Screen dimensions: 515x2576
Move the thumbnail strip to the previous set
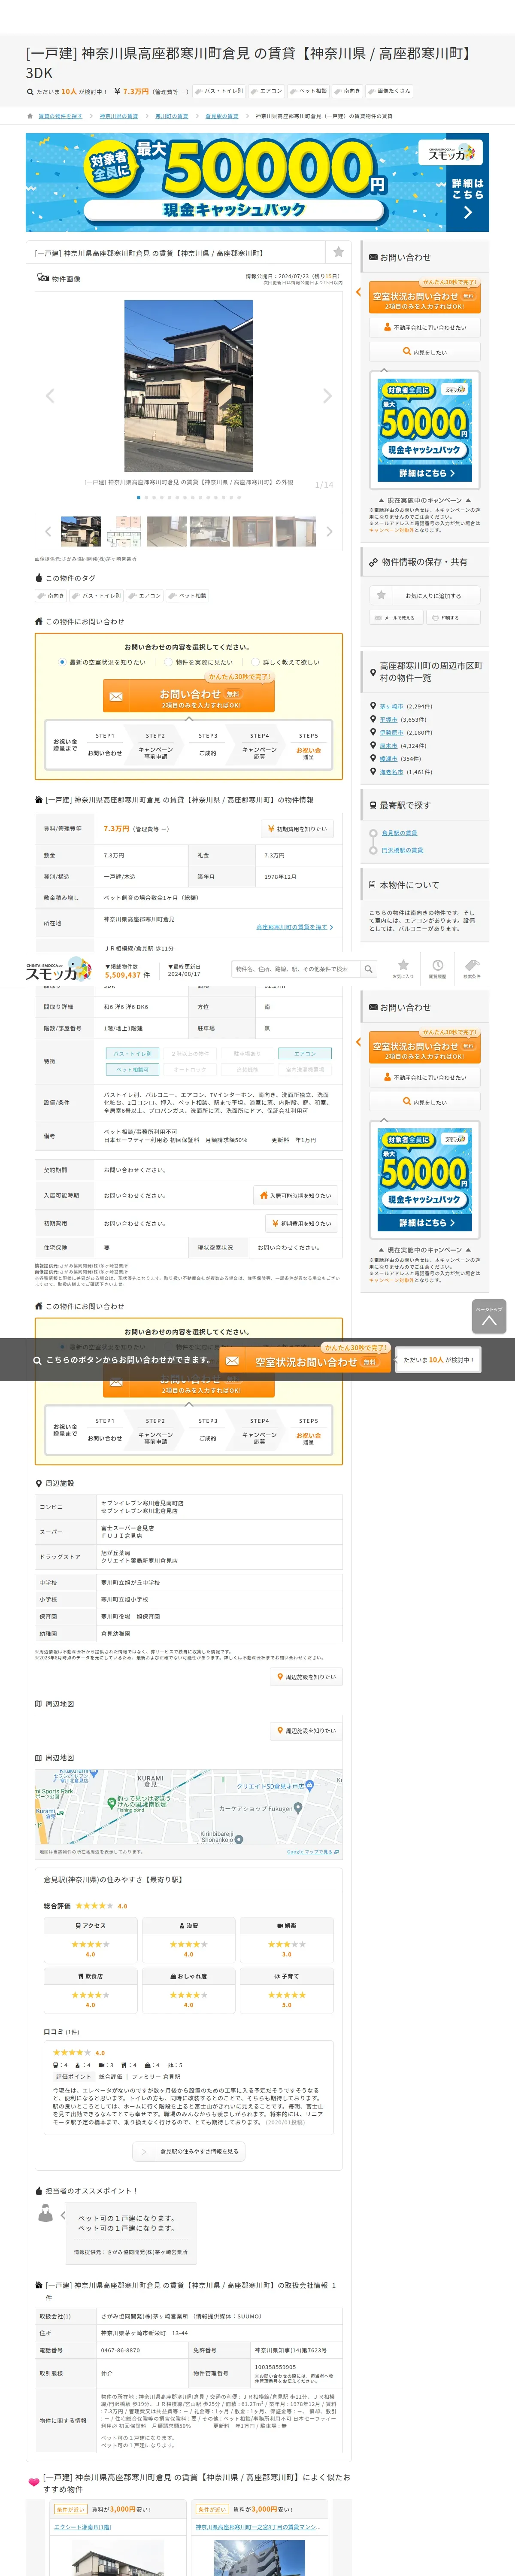[x=47, y=531]
